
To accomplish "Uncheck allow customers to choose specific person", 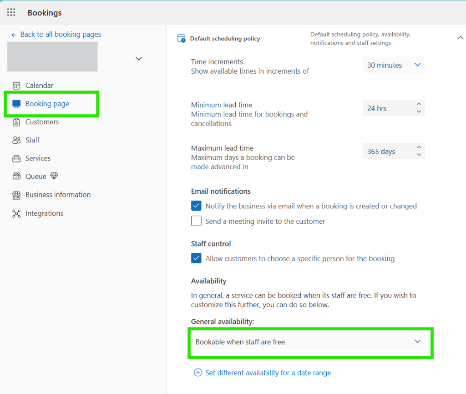I will 196,258.
